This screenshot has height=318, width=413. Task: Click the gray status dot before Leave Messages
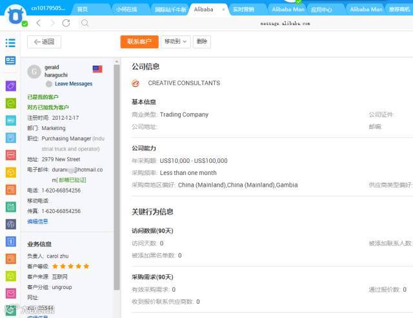49,84
